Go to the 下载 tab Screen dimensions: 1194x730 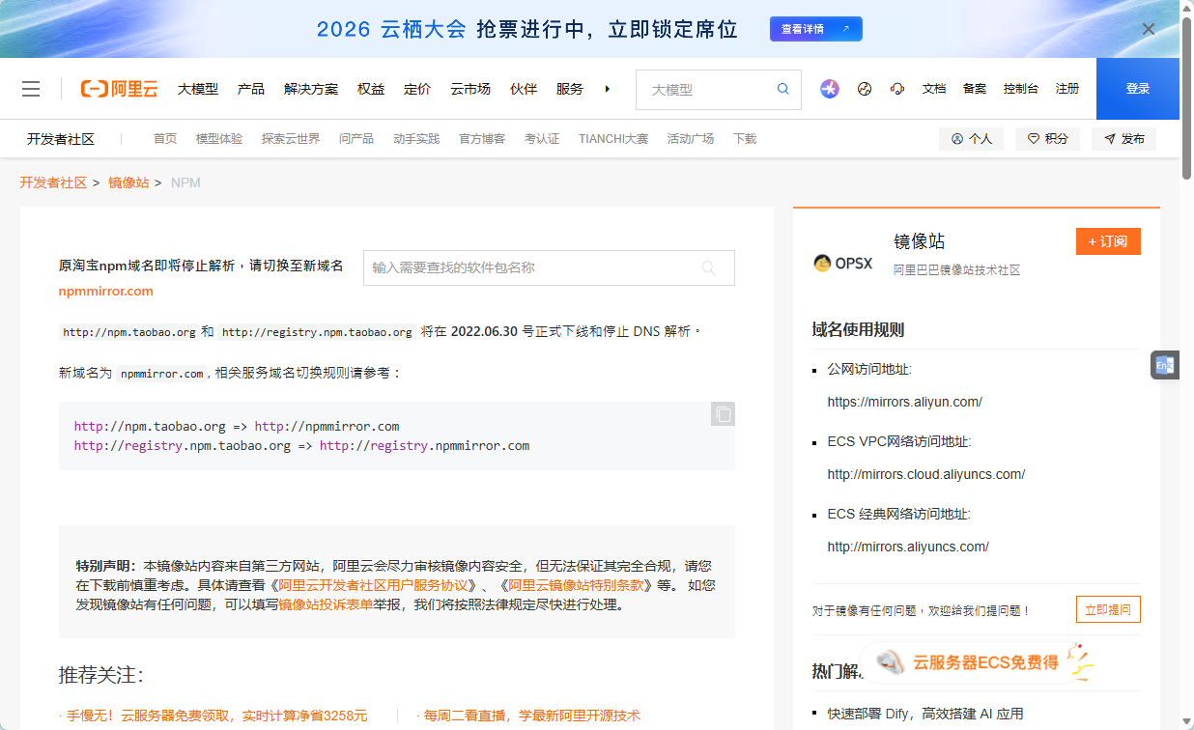(x=745, y=139)
